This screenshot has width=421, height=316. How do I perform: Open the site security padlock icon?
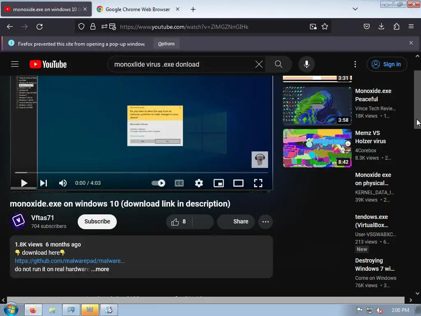click(x=93, y=26)
